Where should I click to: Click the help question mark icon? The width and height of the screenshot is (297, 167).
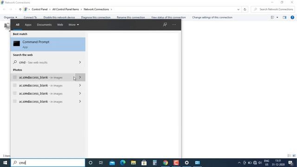[x=292, y=18]
